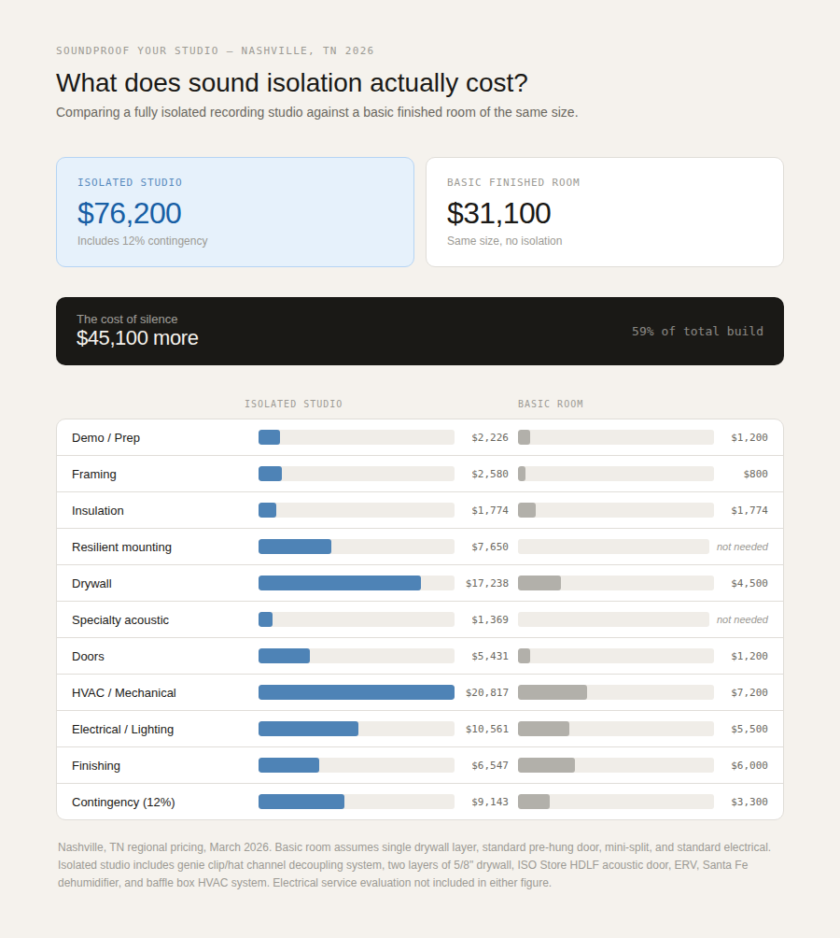This screenshot has height=938, width=840.
Task: Select the Demo / Prep row label
Action: coord(105,437)
